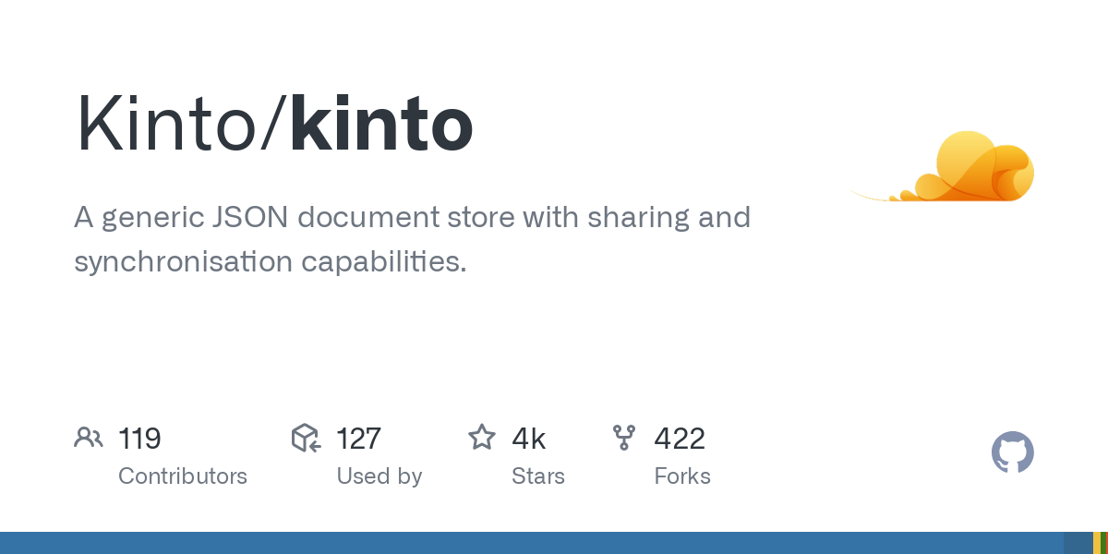Click the star icon to star the repository
Screen dimensions: 1108x554
click(482, 438)
